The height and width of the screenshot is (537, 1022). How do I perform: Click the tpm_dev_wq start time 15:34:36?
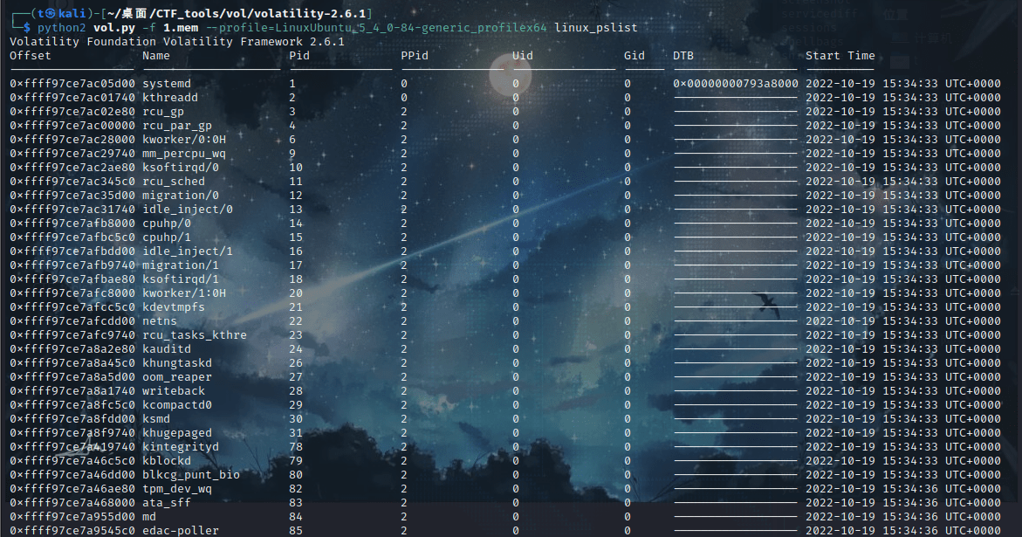coord(910,489)
